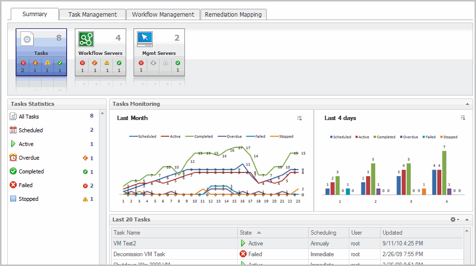Image resolution: width=476 pixels, height=266 pixels.
Task: Select the Workflow Servers tile icon
Action: pyautogui.click(x=86, y=39)
